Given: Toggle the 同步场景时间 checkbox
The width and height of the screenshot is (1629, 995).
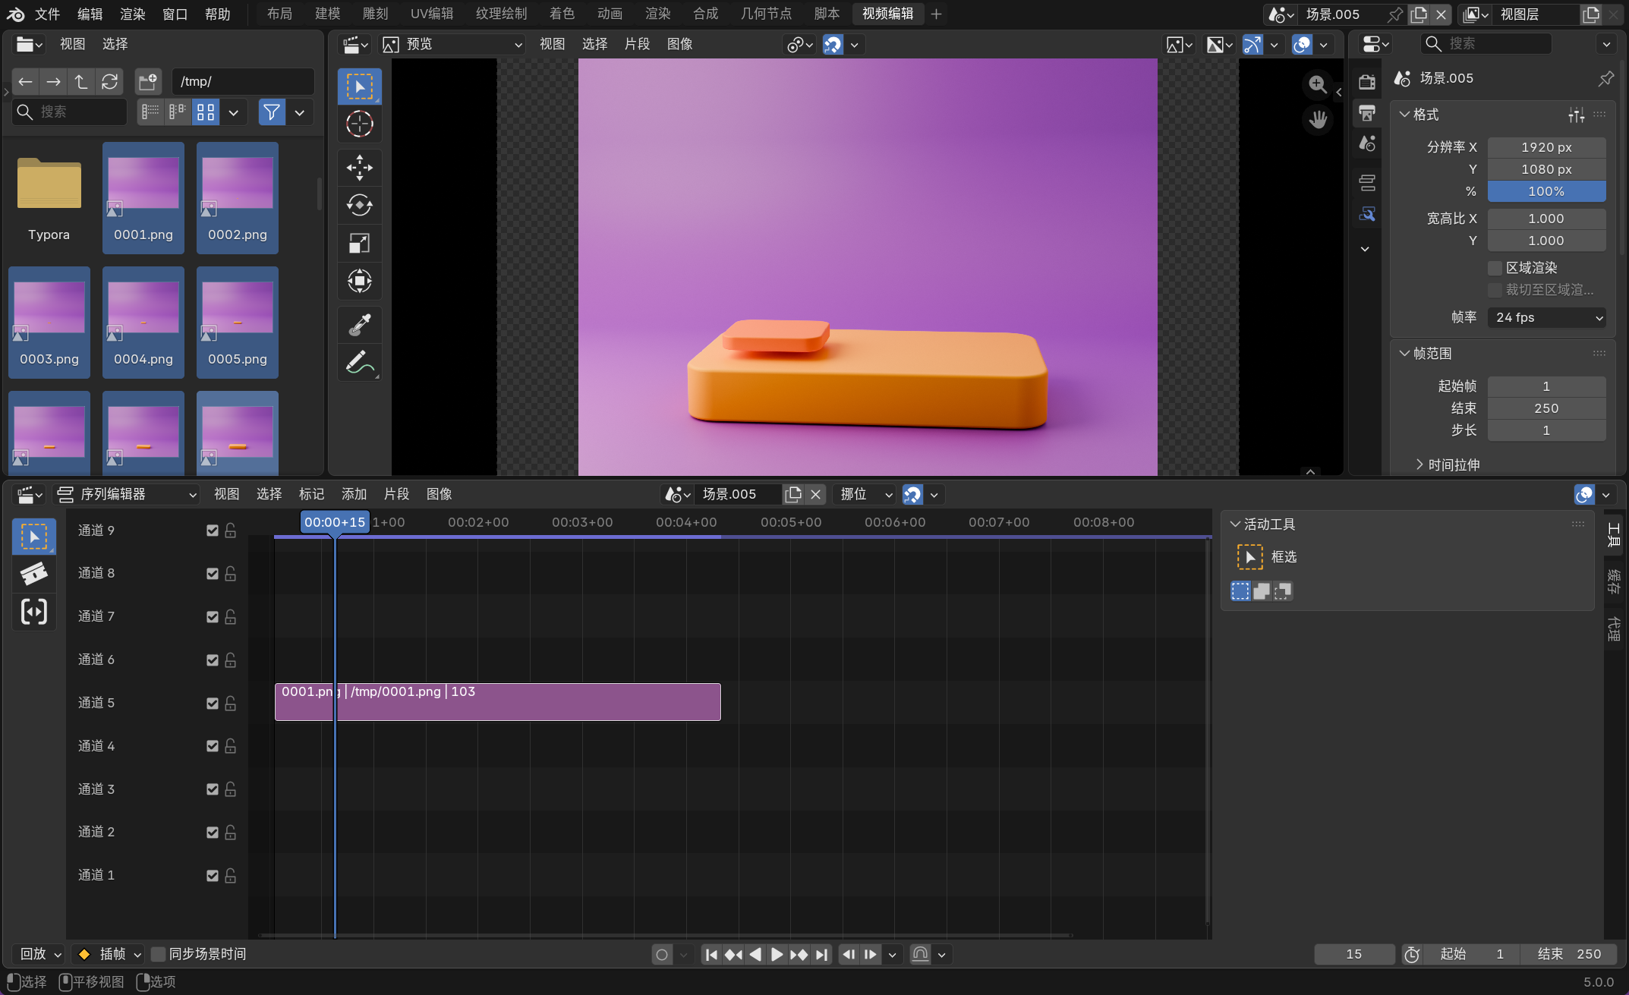Looking at the screenshot, I should tap(159, 954).
